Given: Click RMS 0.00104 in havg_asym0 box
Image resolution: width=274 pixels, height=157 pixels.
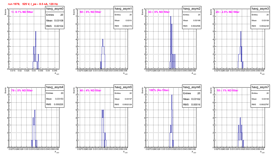Looking at the screenshot, I should [x=55, y=26].
